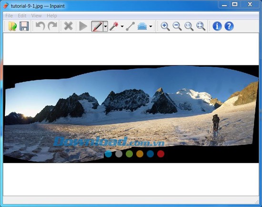
Task: Choose the magic wand tool
Action: (x=114, y=26)
